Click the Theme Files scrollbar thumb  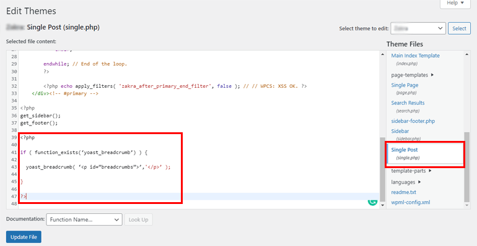[x=467, y=167]
